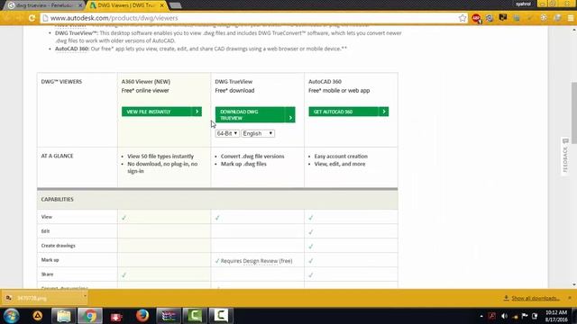Open the Action Center flag icon
The height and width of the screenshot is (324, 577).
click(x=525, y=316)
